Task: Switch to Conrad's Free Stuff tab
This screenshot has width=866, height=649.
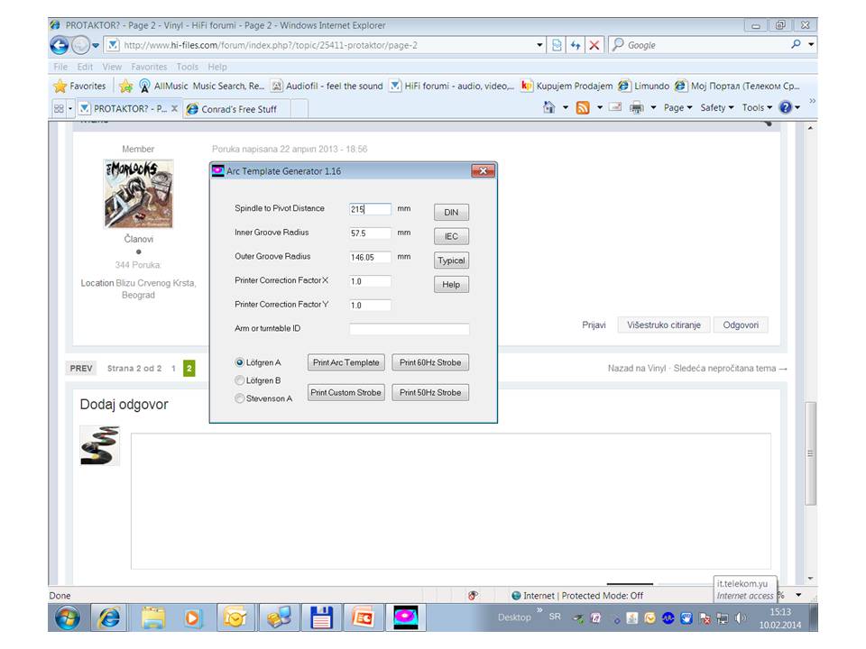Action: 239,109
